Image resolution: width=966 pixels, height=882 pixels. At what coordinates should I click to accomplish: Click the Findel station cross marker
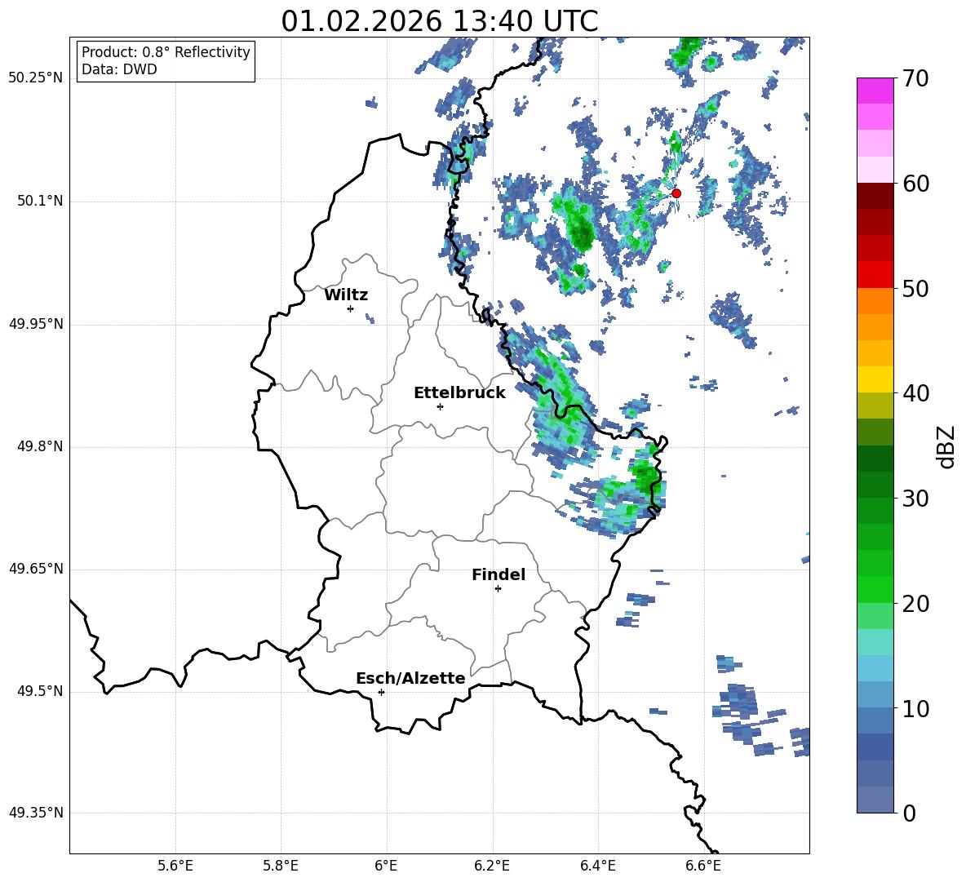[x=498, y=589]
